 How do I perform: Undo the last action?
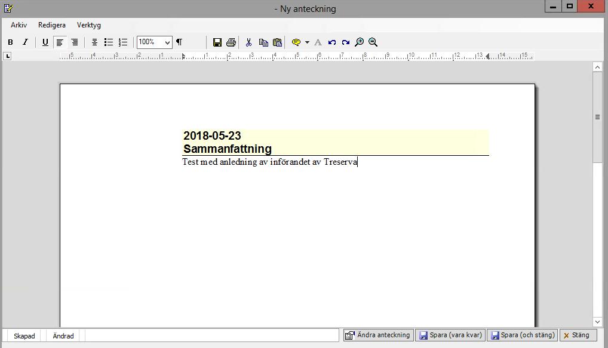(332, 42)
